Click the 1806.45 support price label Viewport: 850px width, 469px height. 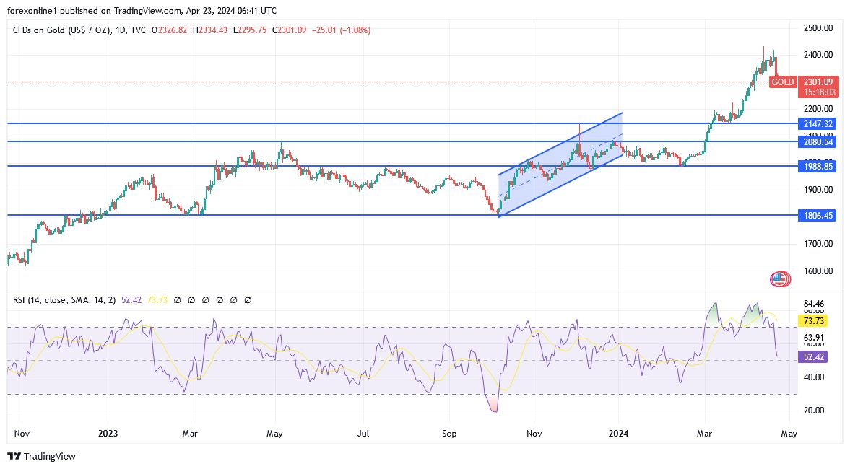coord(817,215)
